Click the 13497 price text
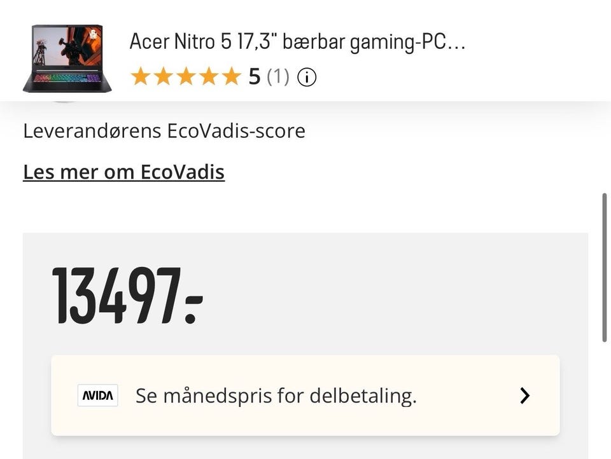 point(128,296)
